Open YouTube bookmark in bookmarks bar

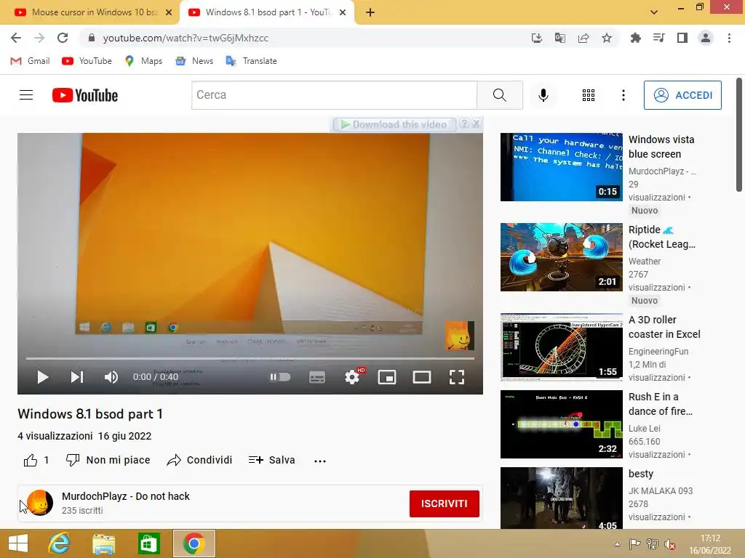pyautogui.click(x=87, y=61)
